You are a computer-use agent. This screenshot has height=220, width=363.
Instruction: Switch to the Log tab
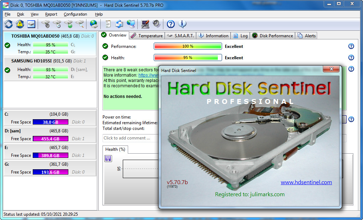point(240,35)
